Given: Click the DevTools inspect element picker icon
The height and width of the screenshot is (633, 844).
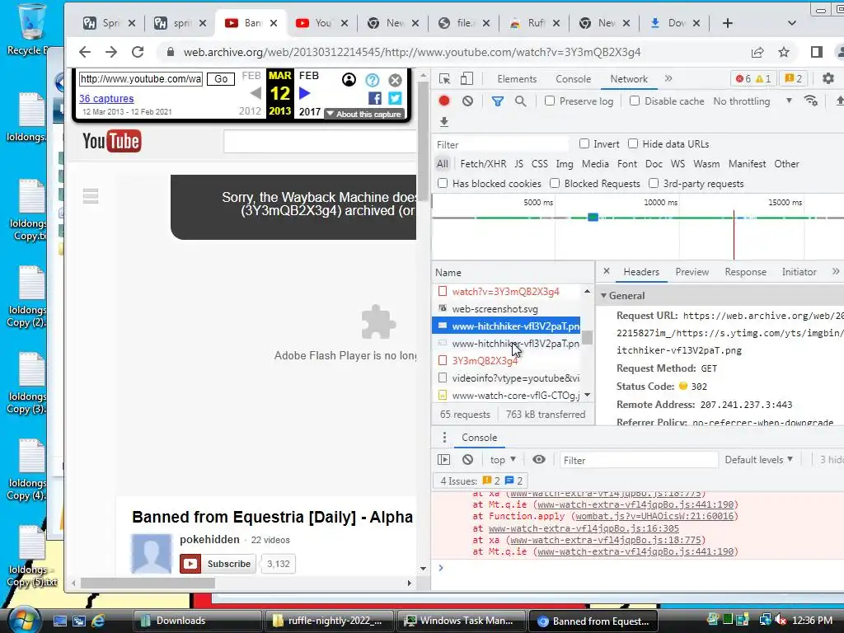Looking at the screenshot, I should pos(444,79).
